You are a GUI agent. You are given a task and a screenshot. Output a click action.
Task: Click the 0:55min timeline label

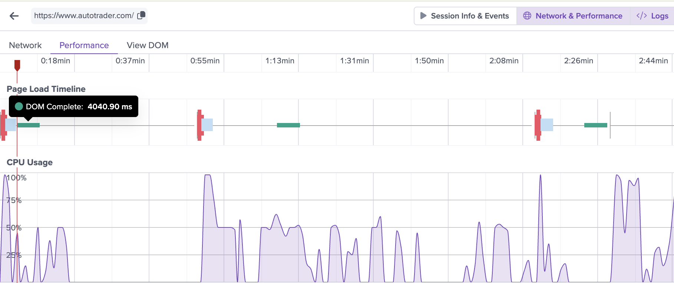pyautogui.click(x=205, y=61)
